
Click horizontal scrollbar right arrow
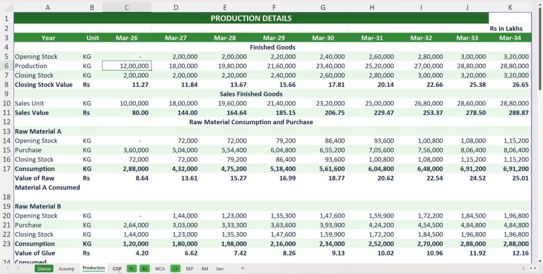click(x=535, y=269)
